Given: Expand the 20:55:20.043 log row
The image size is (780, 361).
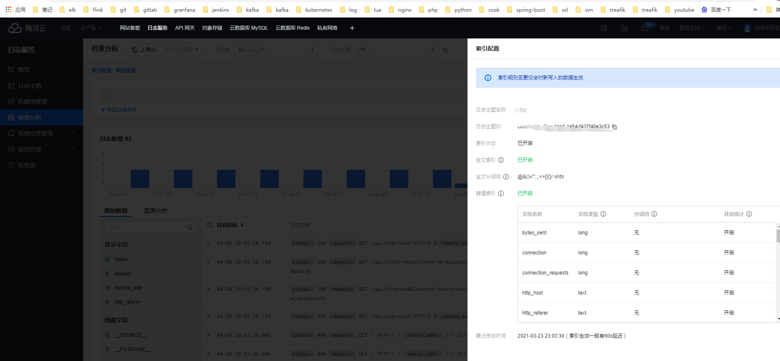Looking at the screenshot, I should pos(208,335).
